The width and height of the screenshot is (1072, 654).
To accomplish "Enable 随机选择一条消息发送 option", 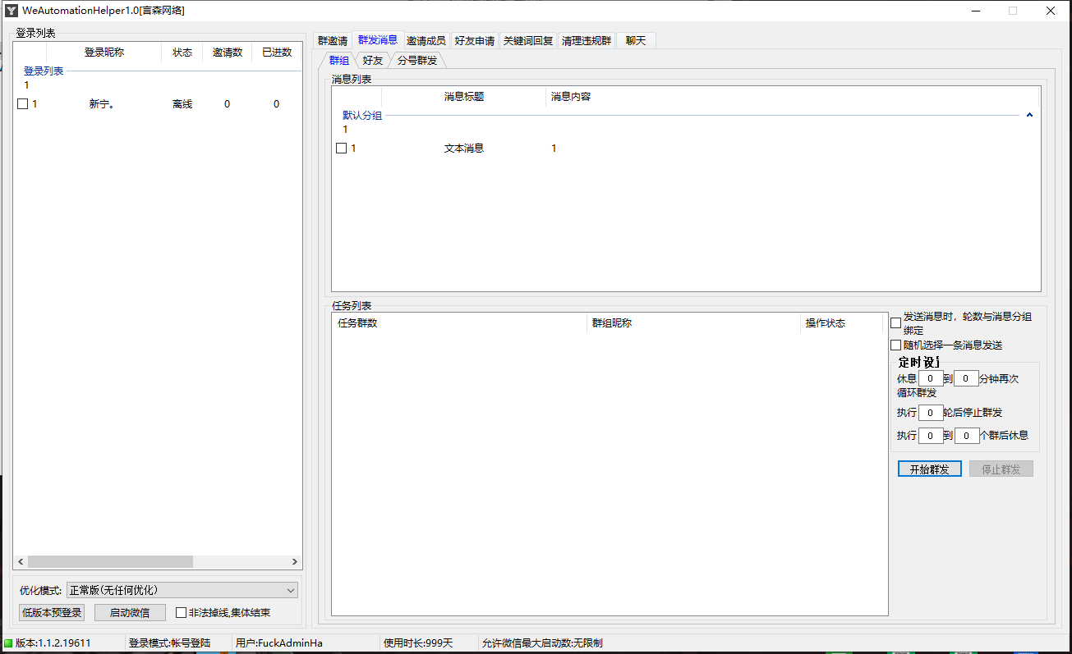I will [x=896, y=345].
